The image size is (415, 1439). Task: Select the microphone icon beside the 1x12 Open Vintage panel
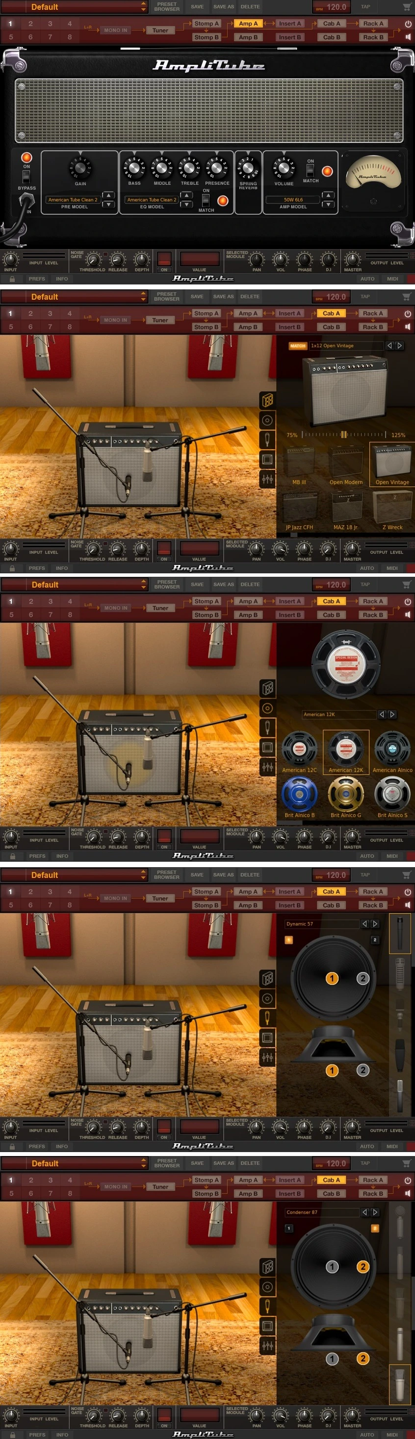(268, 440)
